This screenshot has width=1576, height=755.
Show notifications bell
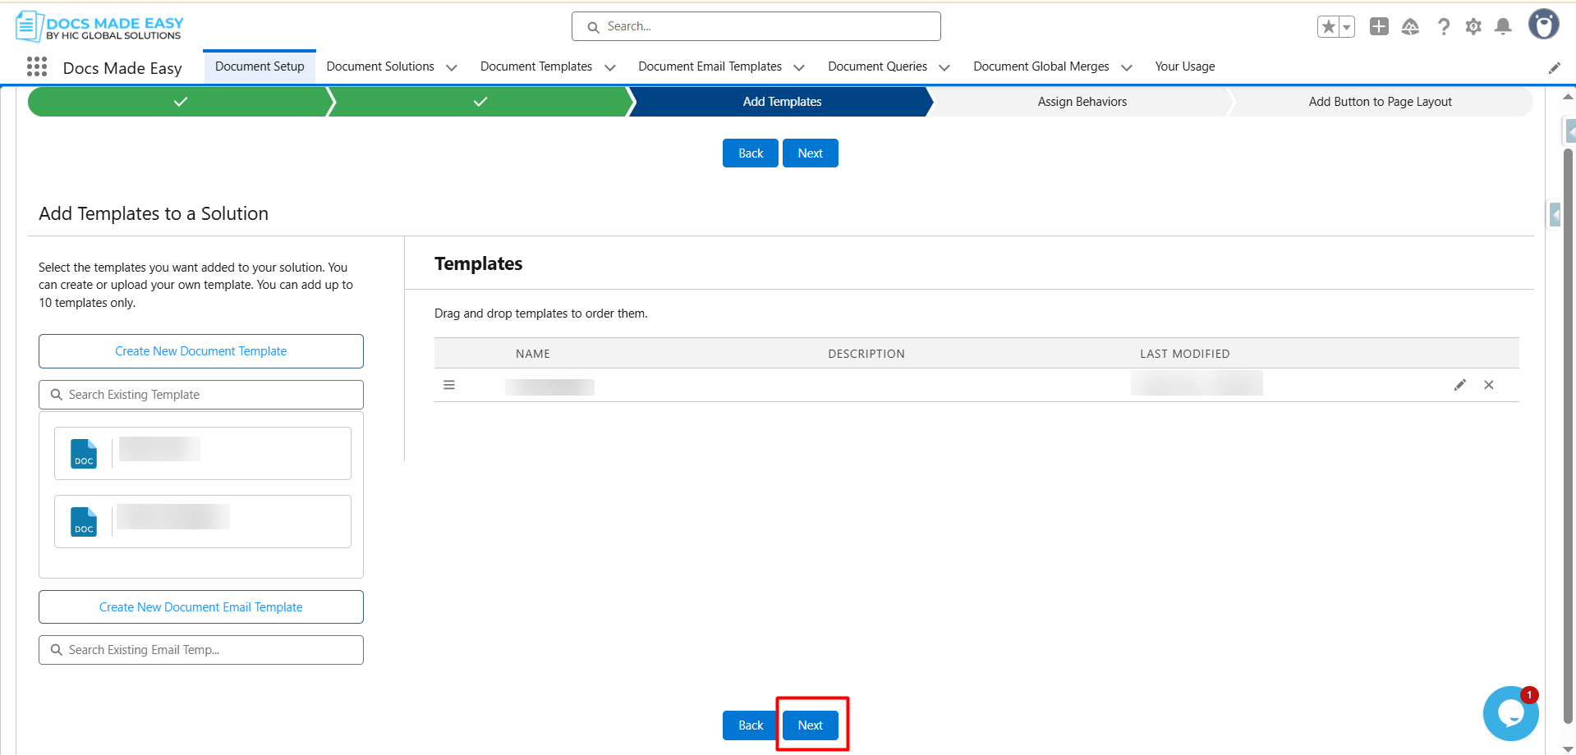point(1503,27)
